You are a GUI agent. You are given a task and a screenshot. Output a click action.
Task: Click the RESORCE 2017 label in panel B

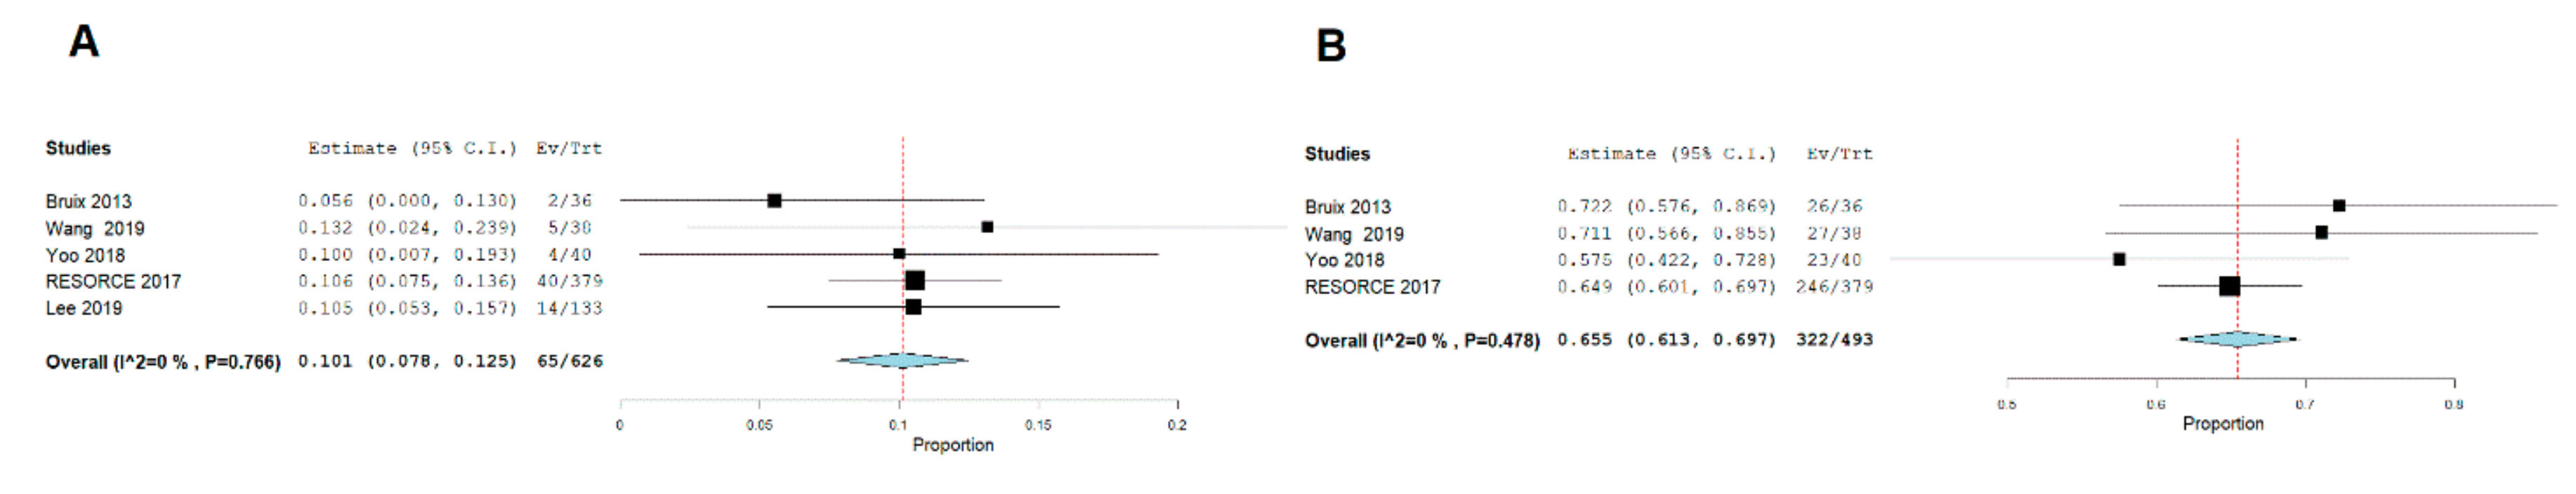point(1372,288)
